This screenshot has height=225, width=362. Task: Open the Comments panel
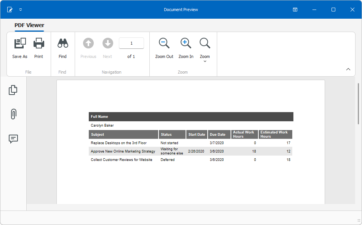click(x=13, y=139)
